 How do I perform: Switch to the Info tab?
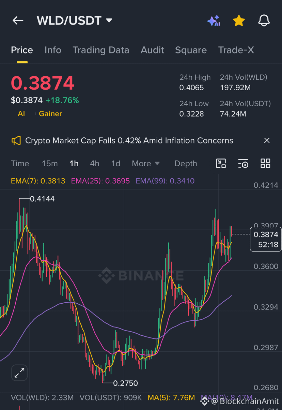pos(53,50)
